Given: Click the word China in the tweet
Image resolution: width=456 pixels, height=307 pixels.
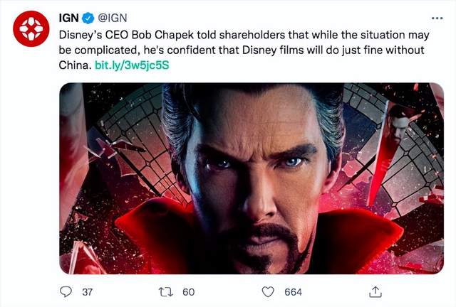Looking at the screenshot, I should tap(75, 65).
